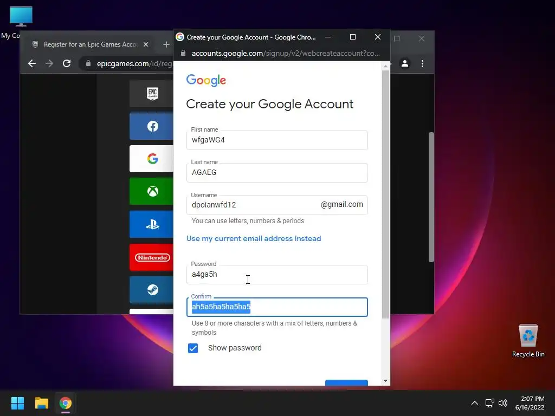Click the 'Show password' label text
555x416 pixels.
(235, 348)
